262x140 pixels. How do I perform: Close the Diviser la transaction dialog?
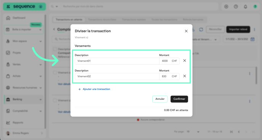pyautogui.click(x=186, y=31)
